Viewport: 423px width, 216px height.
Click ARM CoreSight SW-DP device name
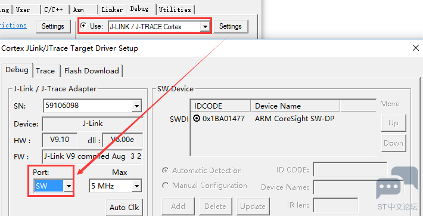[294, 118]
